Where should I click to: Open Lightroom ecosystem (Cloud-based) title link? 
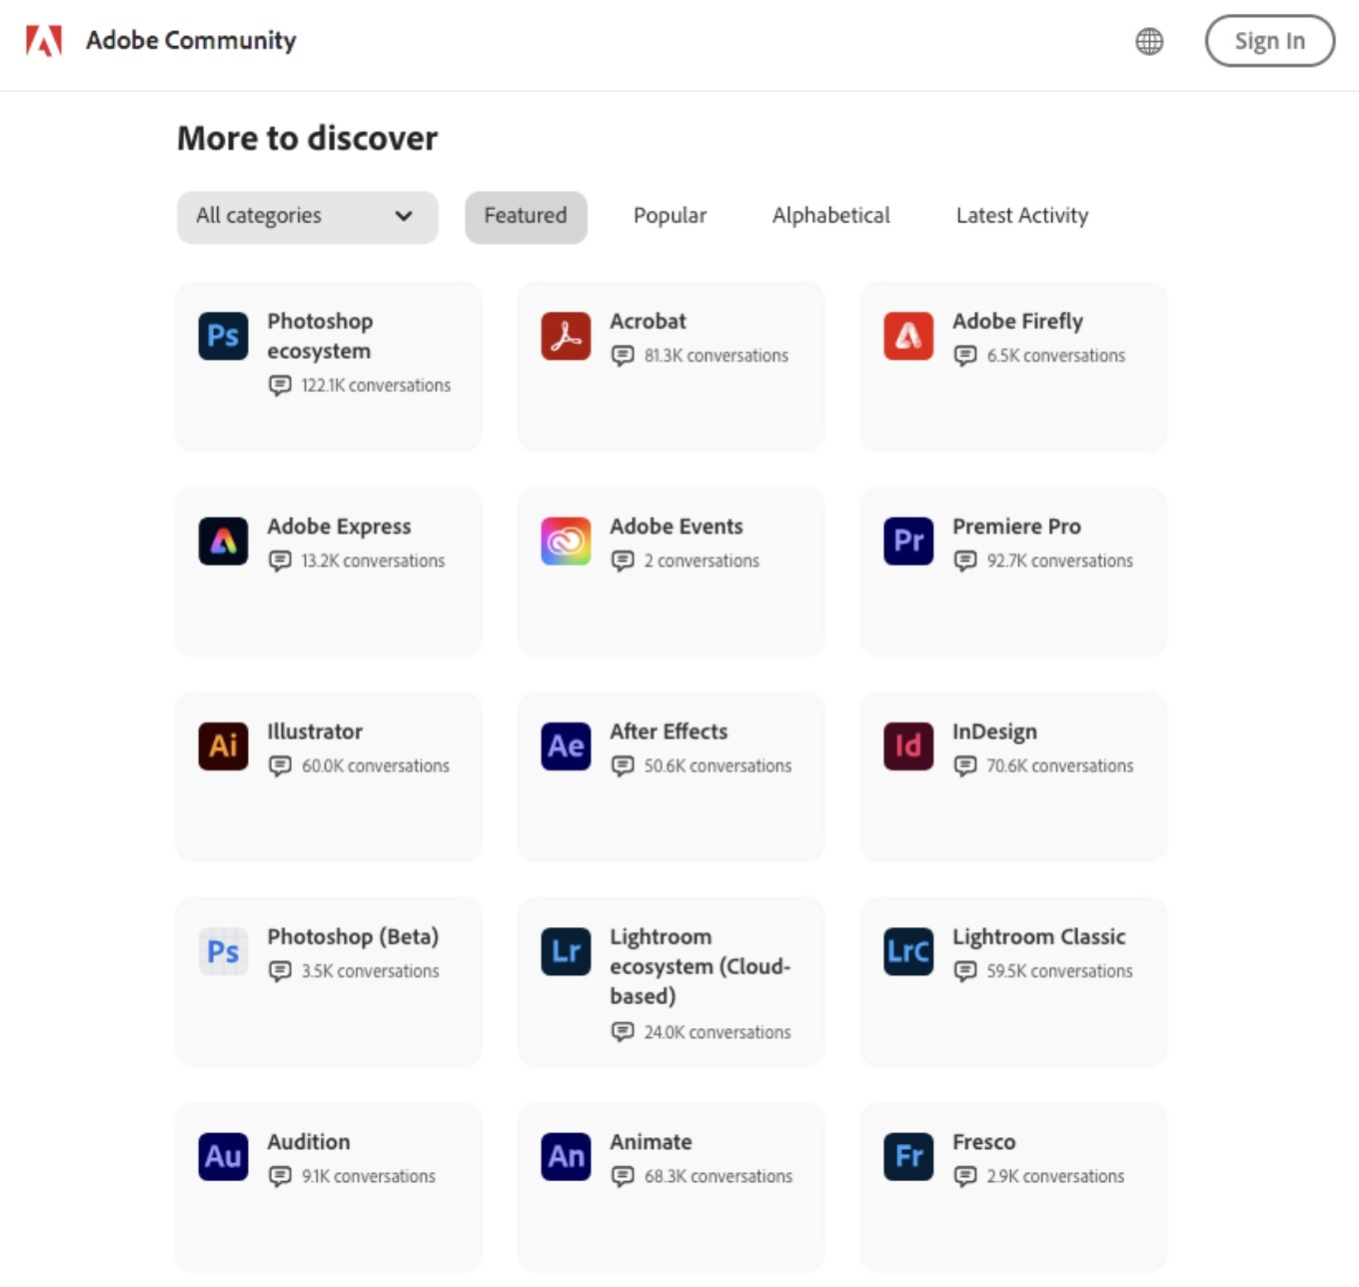699,966
